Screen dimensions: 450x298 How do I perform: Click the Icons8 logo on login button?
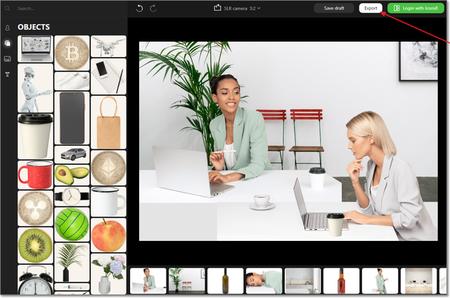(397, 8)
